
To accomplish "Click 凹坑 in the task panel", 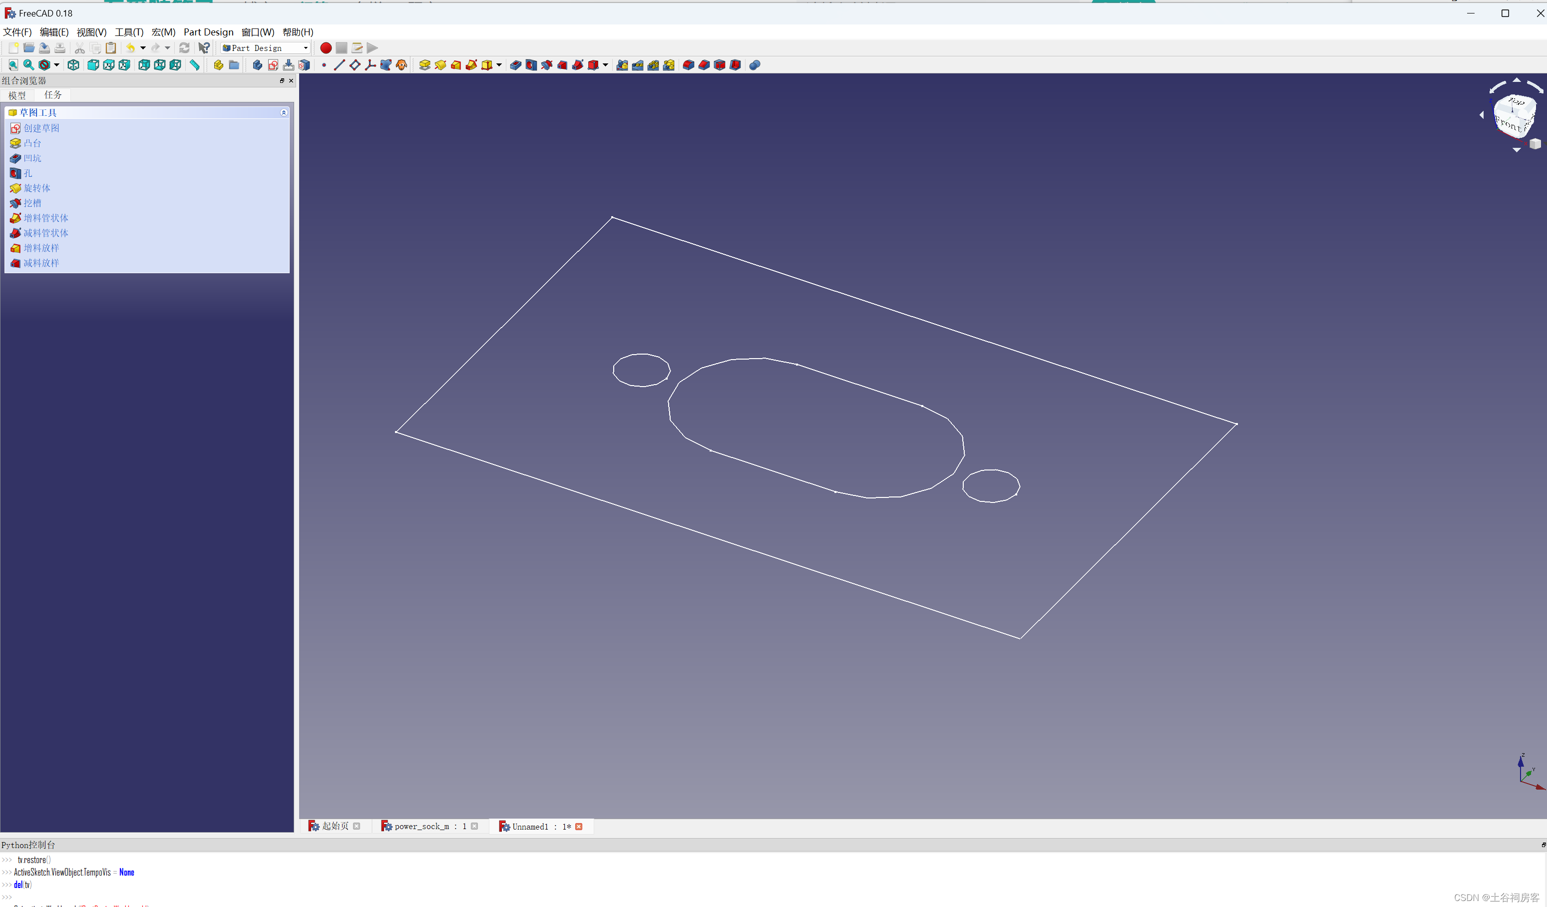I will point(32,158).
